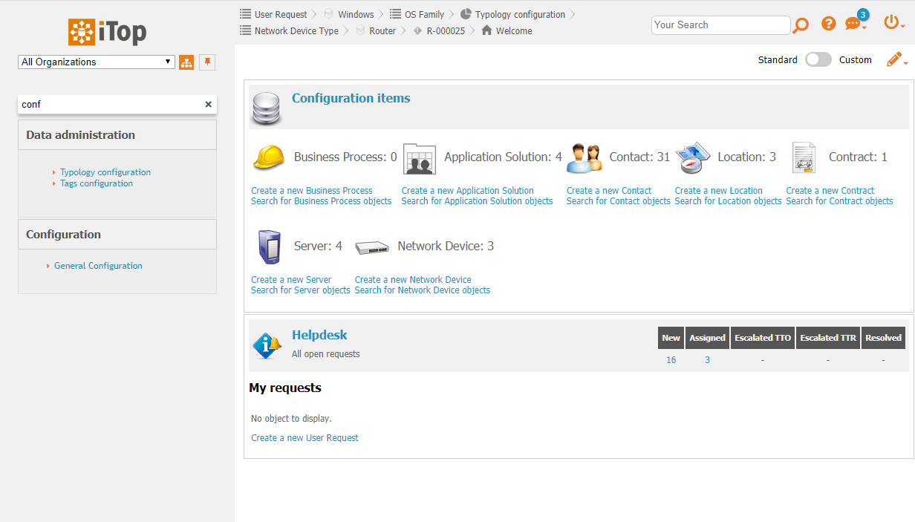Toggle the Standard/Custom dashboard switch
The image size is (915, 522).
point(818,59)
